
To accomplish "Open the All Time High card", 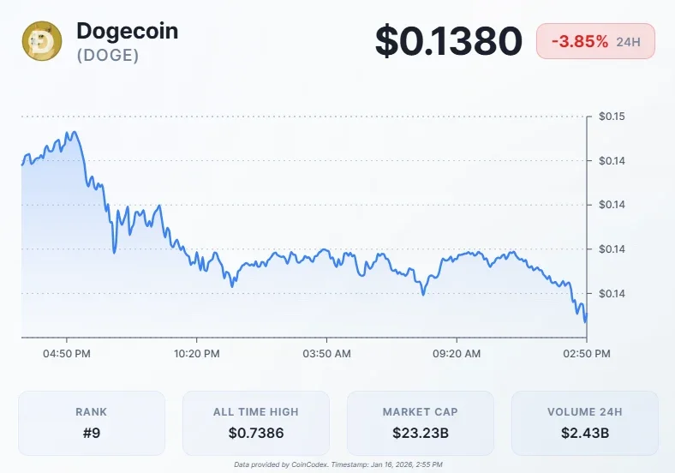I will [256, 422].
